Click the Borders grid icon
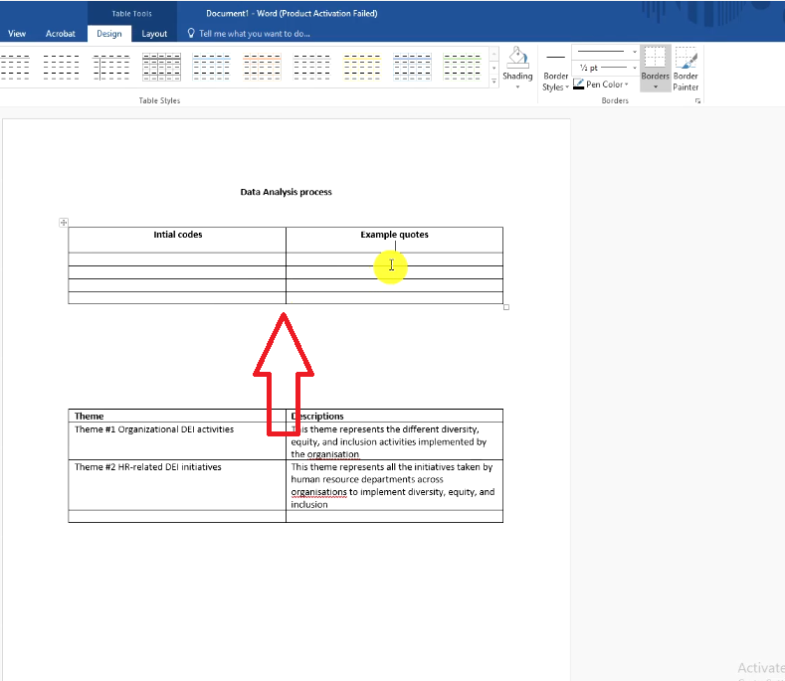The width and height of the screenshot is (785, 681). pos(655,58)
